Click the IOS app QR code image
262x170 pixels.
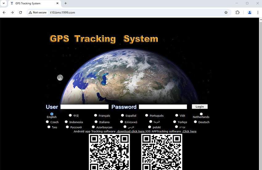click(x=162, y=152)
